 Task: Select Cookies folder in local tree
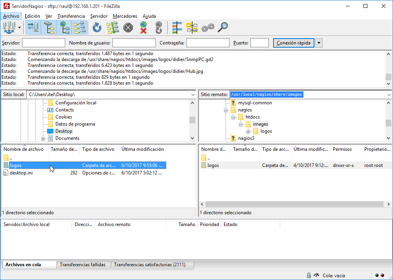point(64,117)
